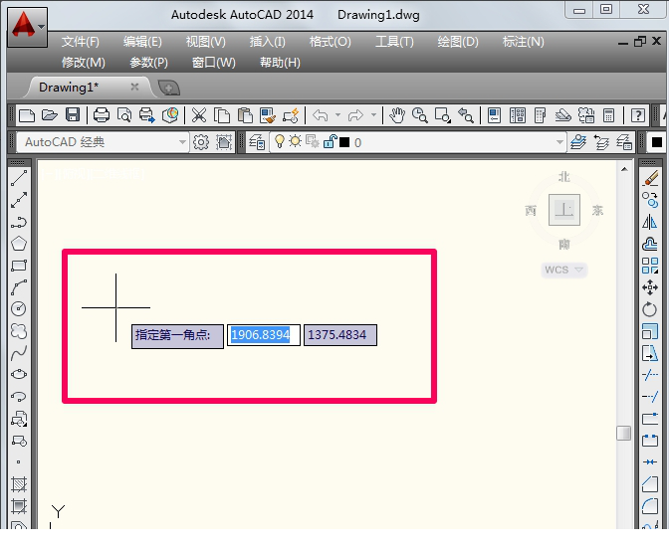This screenshot has height=550, width=669.
Task: Select the Ellipse tool
Action: tap(19, 374)
